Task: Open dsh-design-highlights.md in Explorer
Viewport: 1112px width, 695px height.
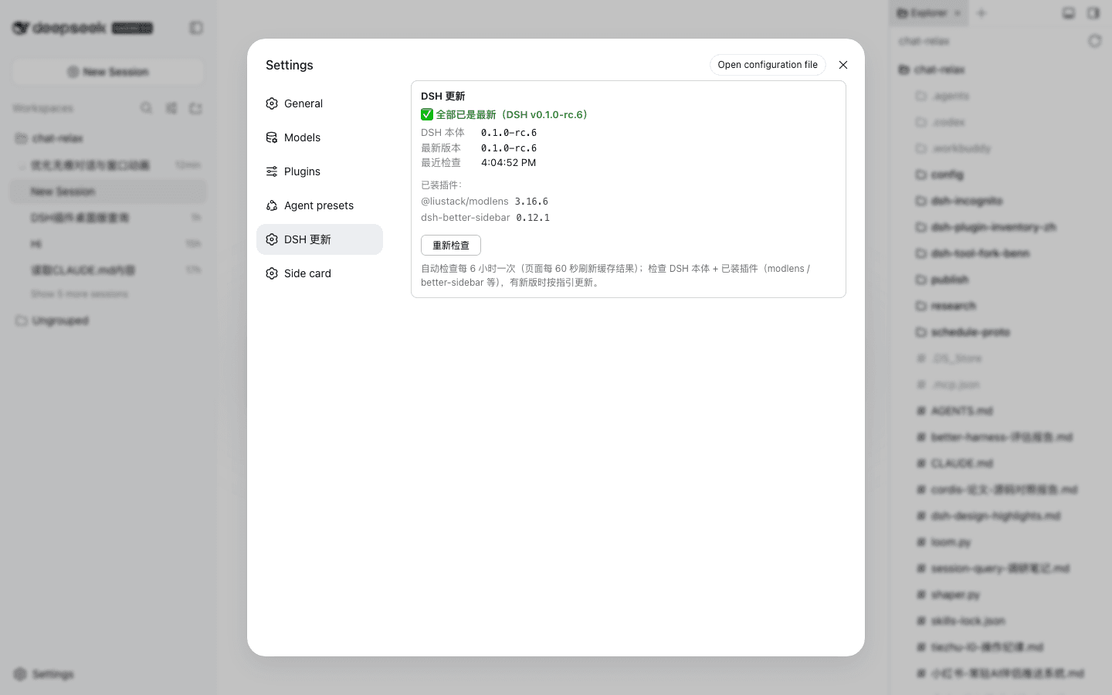Action: (x=1001, y=516)
